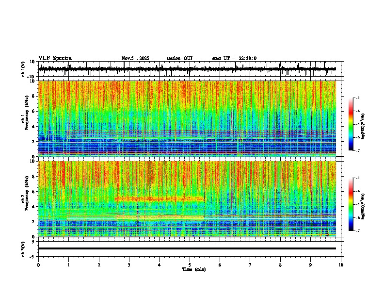Click the "10" tick on the time axis

pos(341,265)
